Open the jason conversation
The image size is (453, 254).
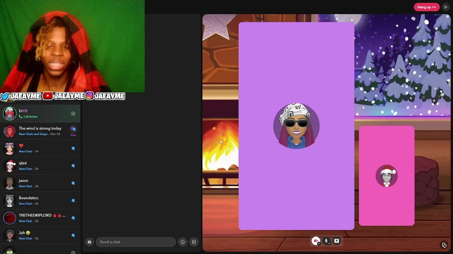40,183
